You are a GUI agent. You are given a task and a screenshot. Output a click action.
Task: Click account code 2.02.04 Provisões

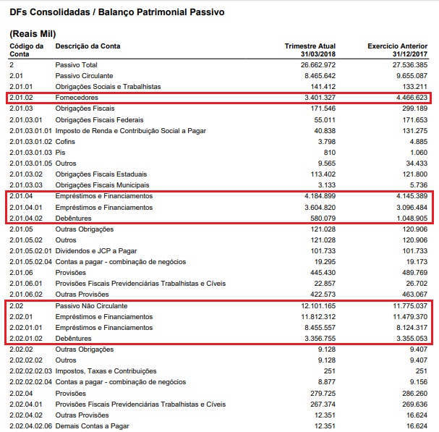click(21, 394)
